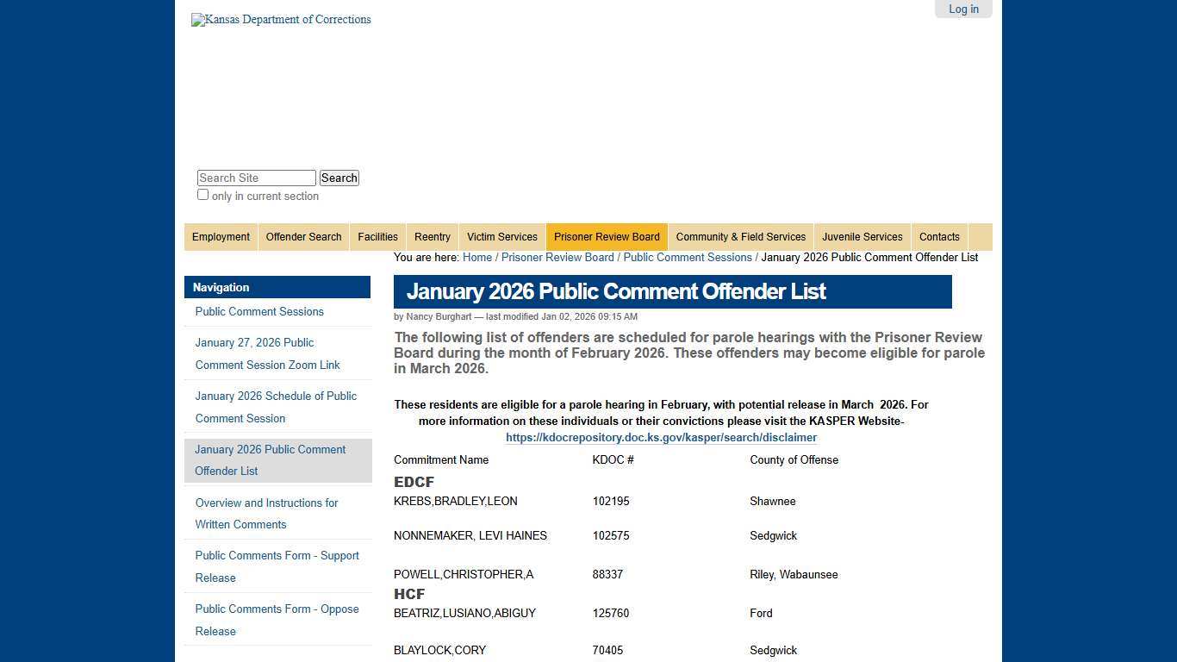Viewport: 1177px width, 662px height.
Task: Open the Employment tab
Action: pos(221,236)
